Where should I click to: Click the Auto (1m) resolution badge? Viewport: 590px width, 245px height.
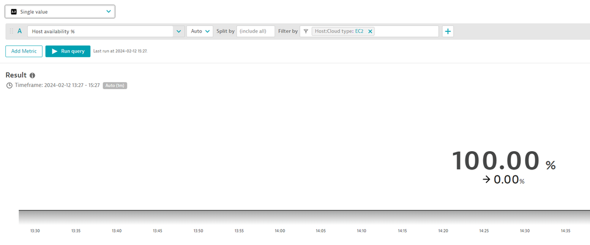coord(115,86)
